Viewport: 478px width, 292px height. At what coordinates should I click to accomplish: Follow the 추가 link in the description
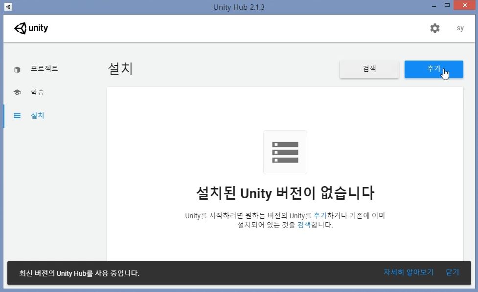(x=320, y=215)
